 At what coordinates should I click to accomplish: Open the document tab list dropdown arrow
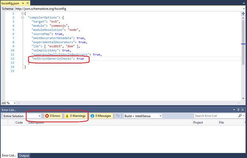[244, 3]
